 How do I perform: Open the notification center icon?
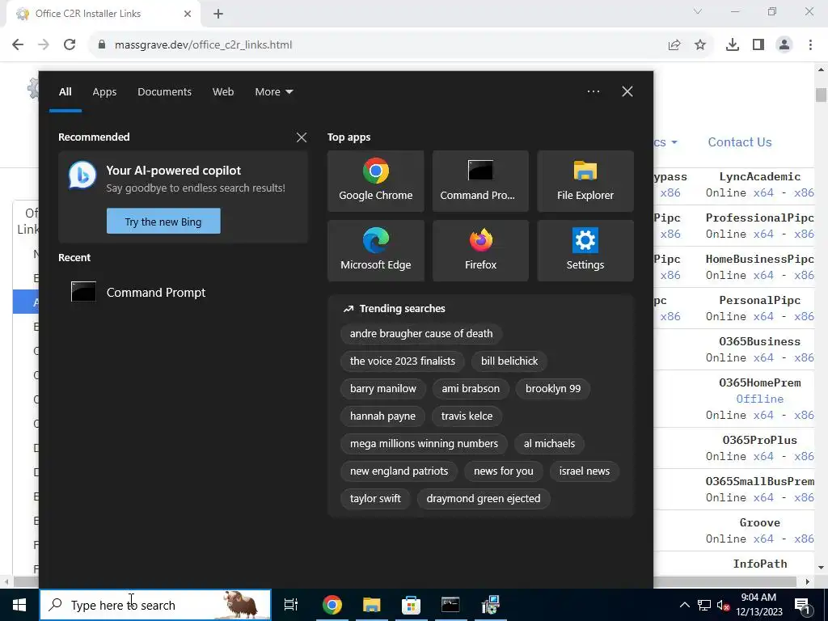802,606
